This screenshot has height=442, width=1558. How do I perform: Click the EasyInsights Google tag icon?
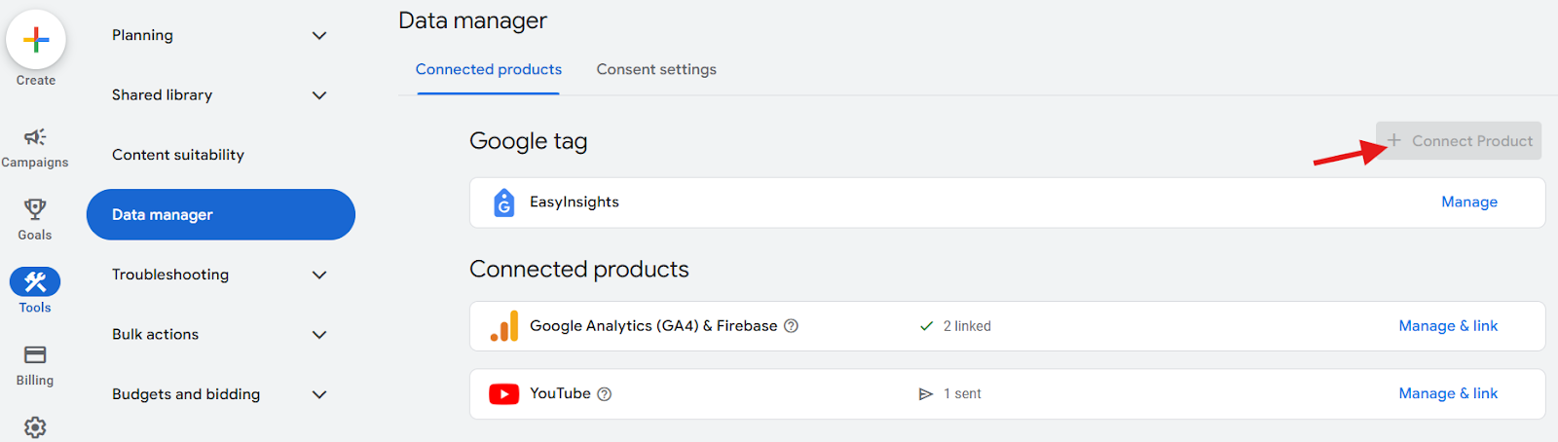[x=503, y=203]
